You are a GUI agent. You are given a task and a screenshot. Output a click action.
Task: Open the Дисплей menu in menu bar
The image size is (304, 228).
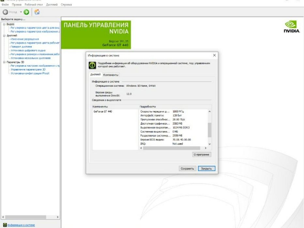pyautogui.click(x=52, y=5)
